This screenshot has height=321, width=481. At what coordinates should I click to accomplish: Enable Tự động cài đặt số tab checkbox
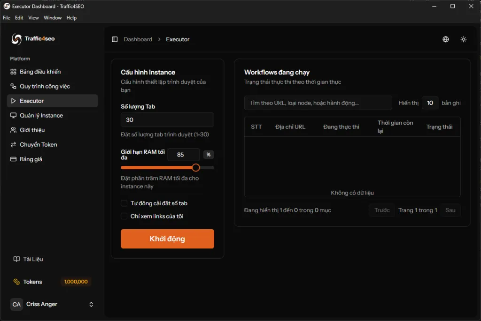click(124, 203)
